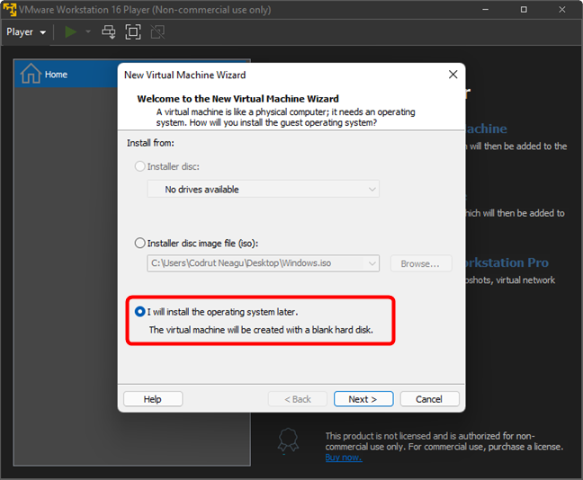
Task: Click the < Back button
Action: click(298, 399)
